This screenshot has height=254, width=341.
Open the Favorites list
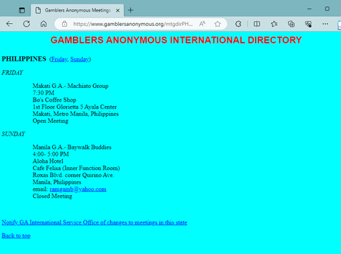pos(274,24)
